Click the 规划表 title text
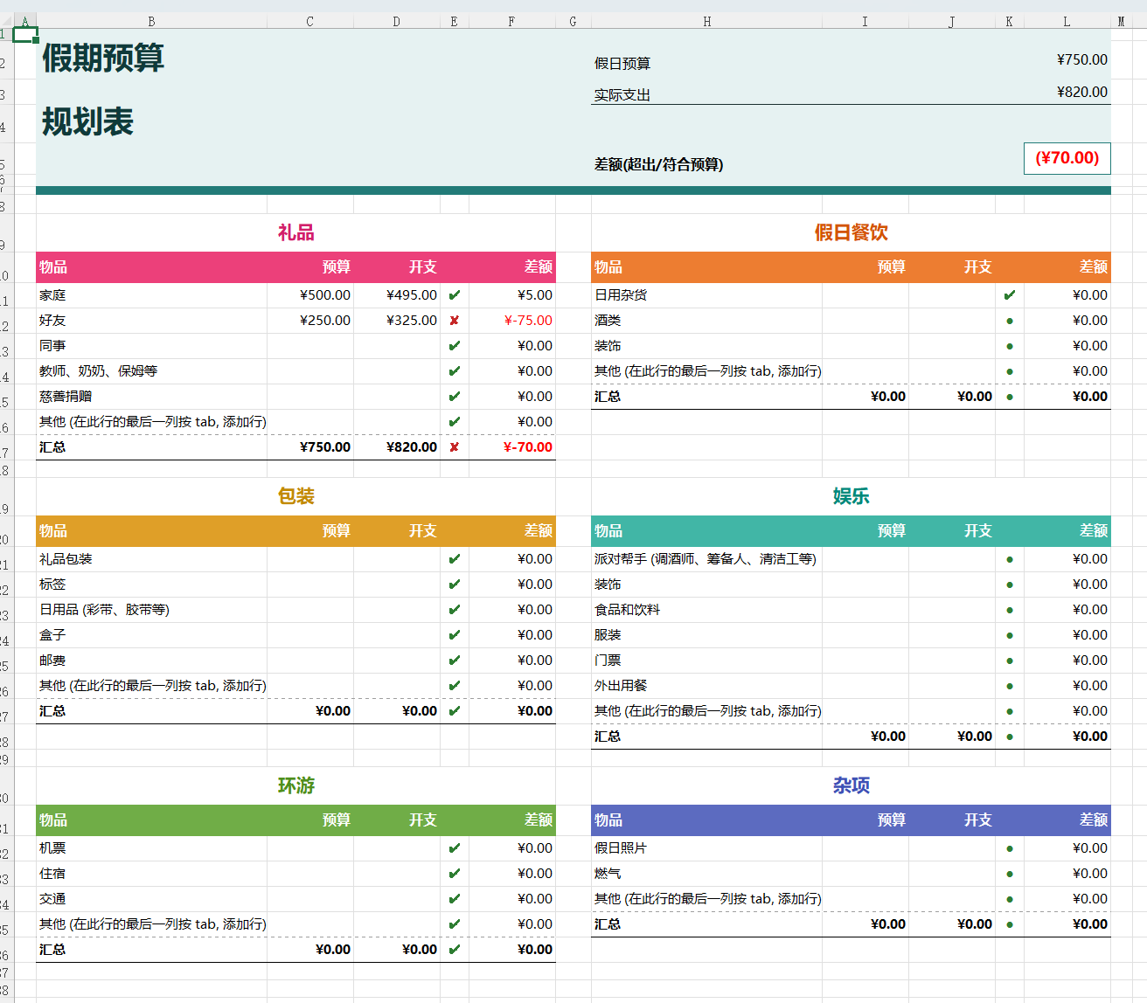The image size is (1147, 1003). (87, 121)
